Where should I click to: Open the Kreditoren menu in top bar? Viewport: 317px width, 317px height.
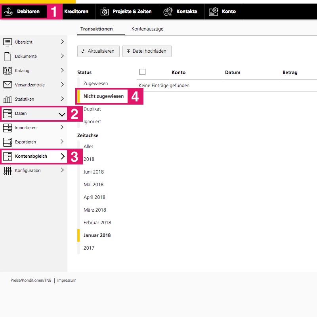pyautogui.click(x=76, y=11)
